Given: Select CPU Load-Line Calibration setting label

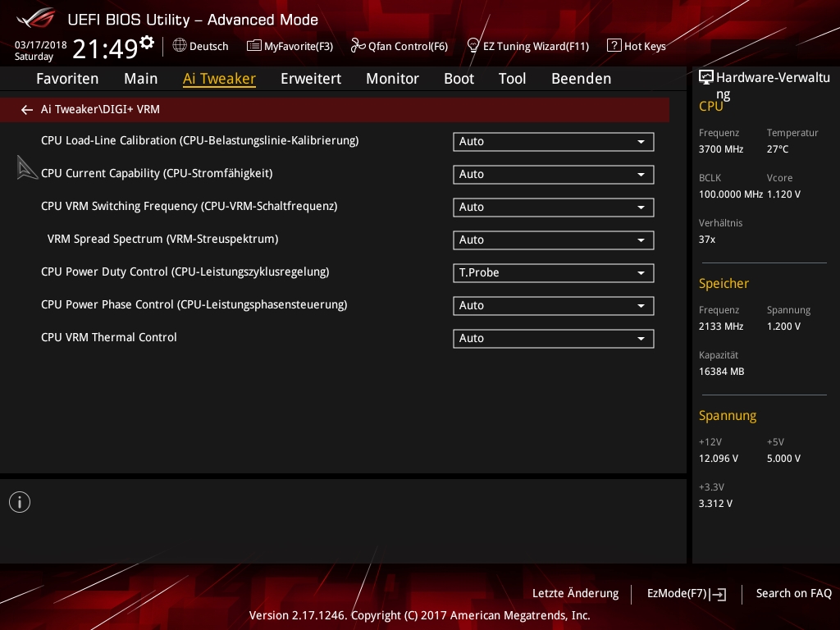Looking at the screenshot, I should (200, 141).
